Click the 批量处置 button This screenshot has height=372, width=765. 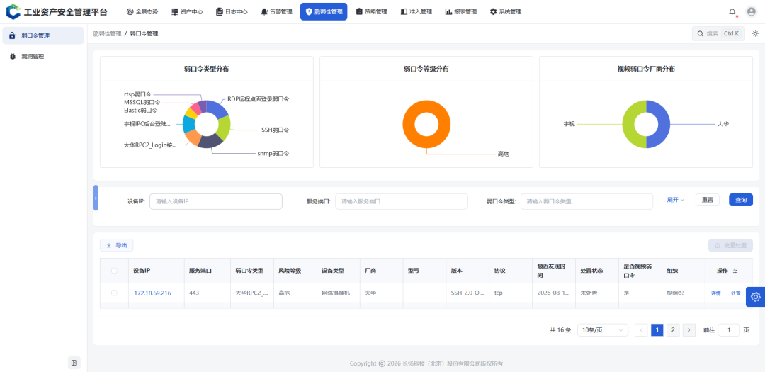(x=730, y=246)
